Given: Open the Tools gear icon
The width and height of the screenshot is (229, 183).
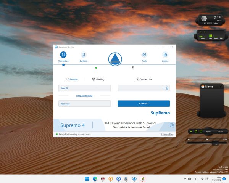Looking at the screenshot, I should (x=144, y=55).
